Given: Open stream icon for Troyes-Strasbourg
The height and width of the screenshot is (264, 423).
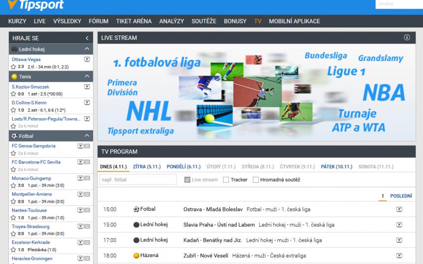Looking at the screenshot, I should (x=80, y=226).
